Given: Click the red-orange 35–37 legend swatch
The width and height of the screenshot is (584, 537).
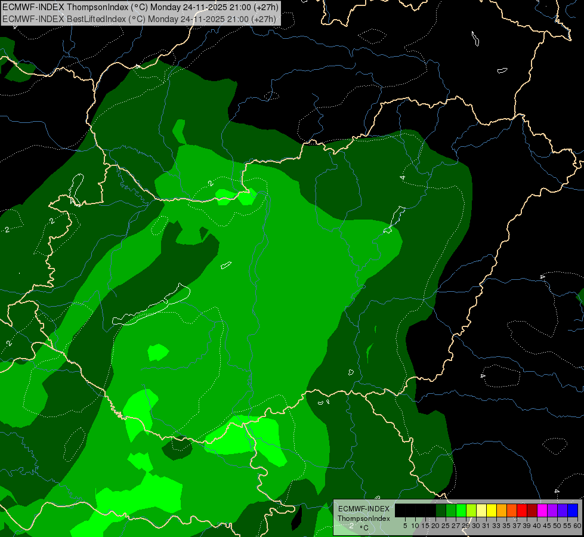Looking at the screenshot, I should point(512,510).
